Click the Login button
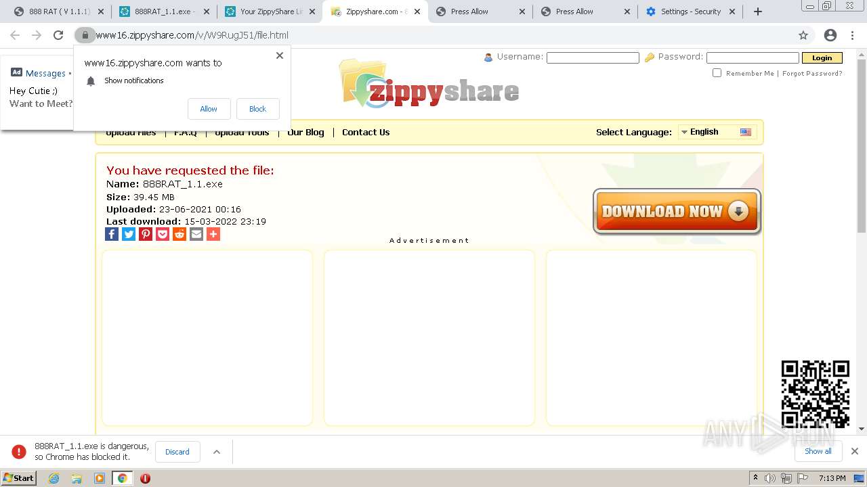Screen dimensions: 867x487 click(822, 58)
